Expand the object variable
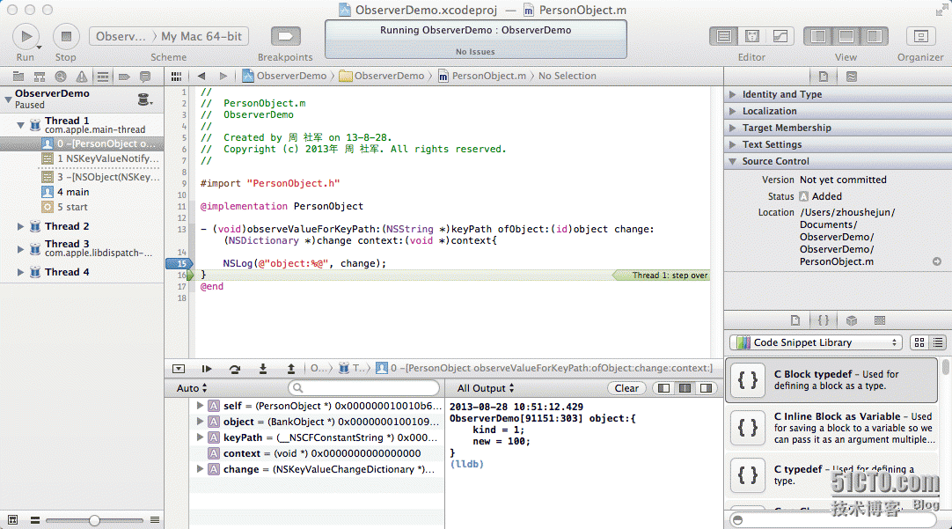 point(200,421)
